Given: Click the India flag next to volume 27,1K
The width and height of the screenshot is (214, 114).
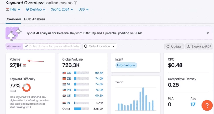Looking at the screenshot, I should click(x=24, y=65).
